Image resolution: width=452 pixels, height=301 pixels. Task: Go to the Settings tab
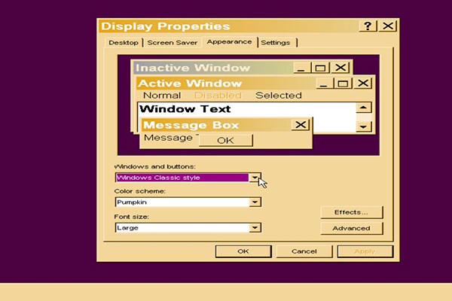[275, 43]
